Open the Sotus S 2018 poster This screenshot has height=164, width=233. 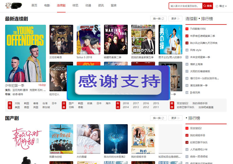click(x=89, y=40)
